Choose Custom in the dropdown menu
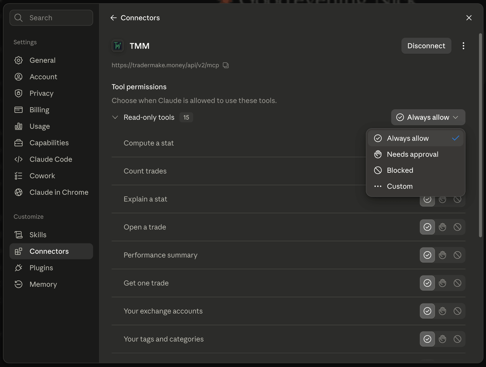This screenshot has height=367, width=486. (x=416, y=186)
